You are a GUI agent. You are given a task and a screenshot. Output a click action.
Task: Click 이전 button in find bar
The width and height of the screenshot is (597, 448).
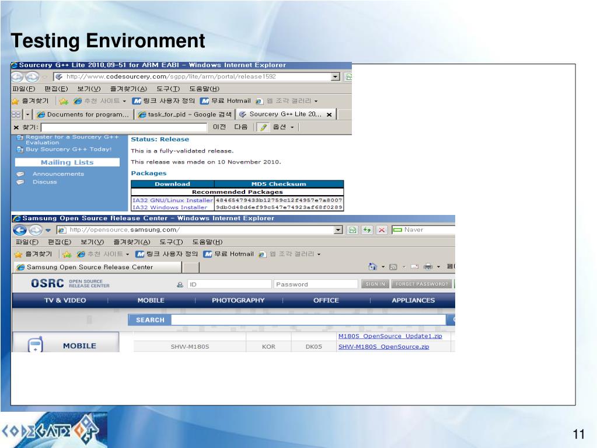point(219,127)
